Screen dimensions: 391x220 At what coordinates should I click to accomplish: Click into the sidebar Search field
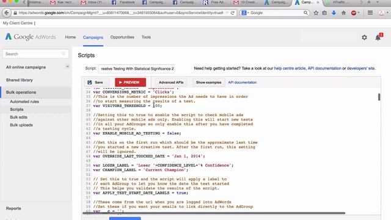35,54
